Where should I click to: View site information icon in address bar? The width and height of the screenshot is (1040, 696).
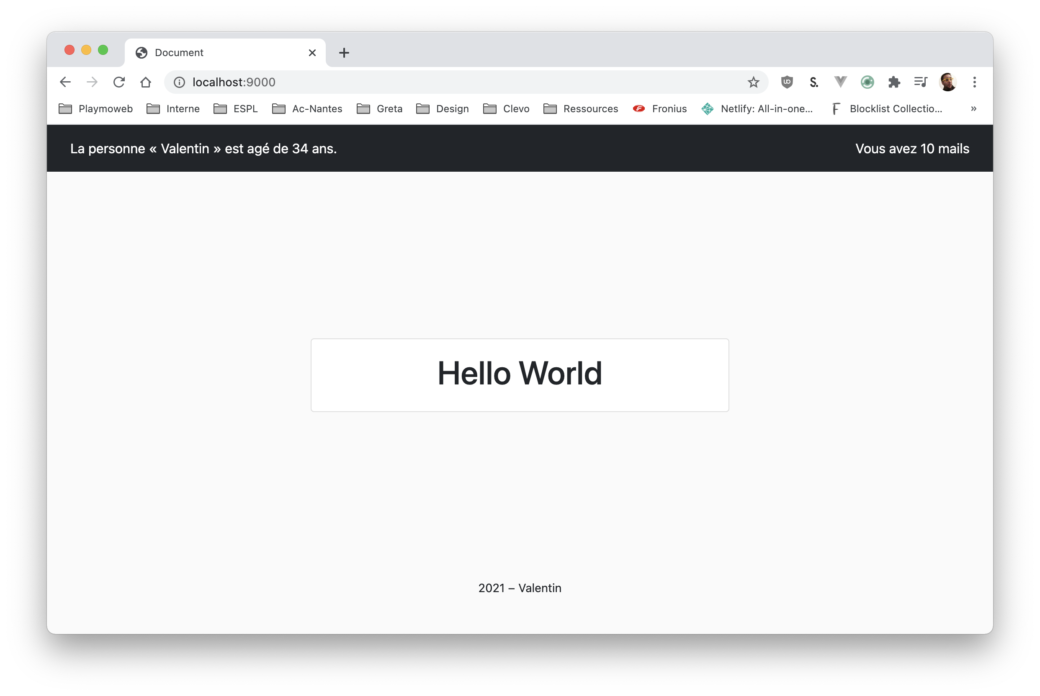179,82
